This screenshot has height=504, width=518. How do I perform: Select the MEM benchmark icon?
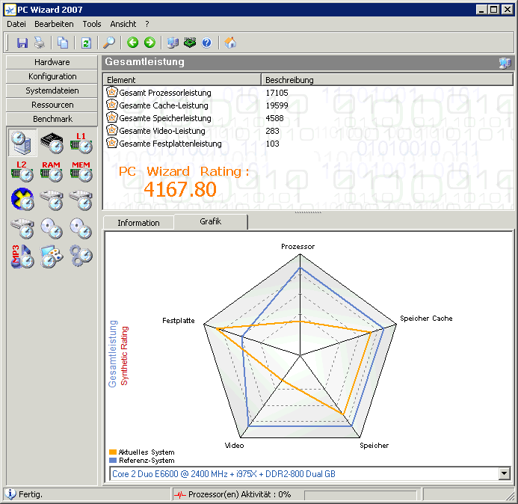tap(81, 171)
